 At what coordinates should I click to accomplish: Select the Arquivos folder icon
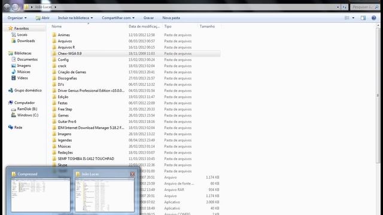(54, 41)
